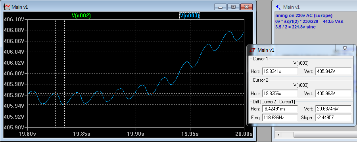Click the 405.90V vertical axis label

pos(14,127)
